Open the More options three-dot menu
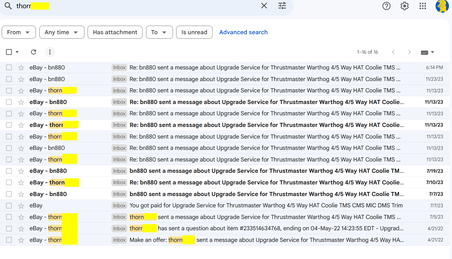This screenshot has width=452, height=259. [x=50, y=52]
